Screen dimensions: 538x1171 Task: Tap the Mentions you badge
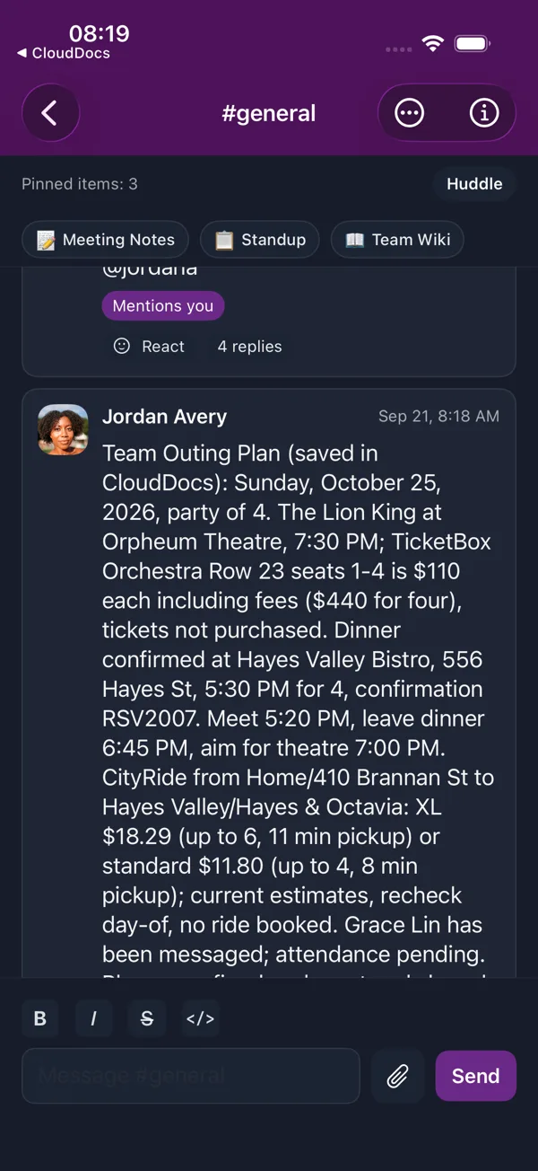pyautogui.click(x=163, y=306)
